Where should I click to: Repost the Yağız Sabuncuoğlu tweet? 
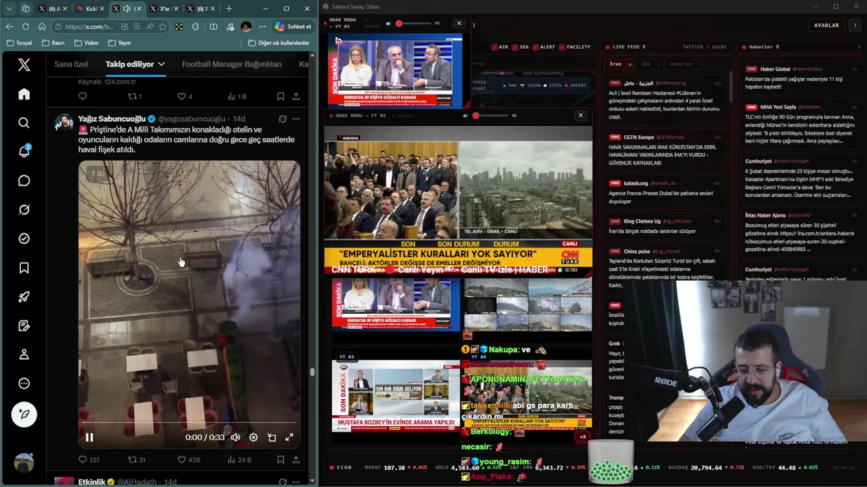click(x=137, y=460)
